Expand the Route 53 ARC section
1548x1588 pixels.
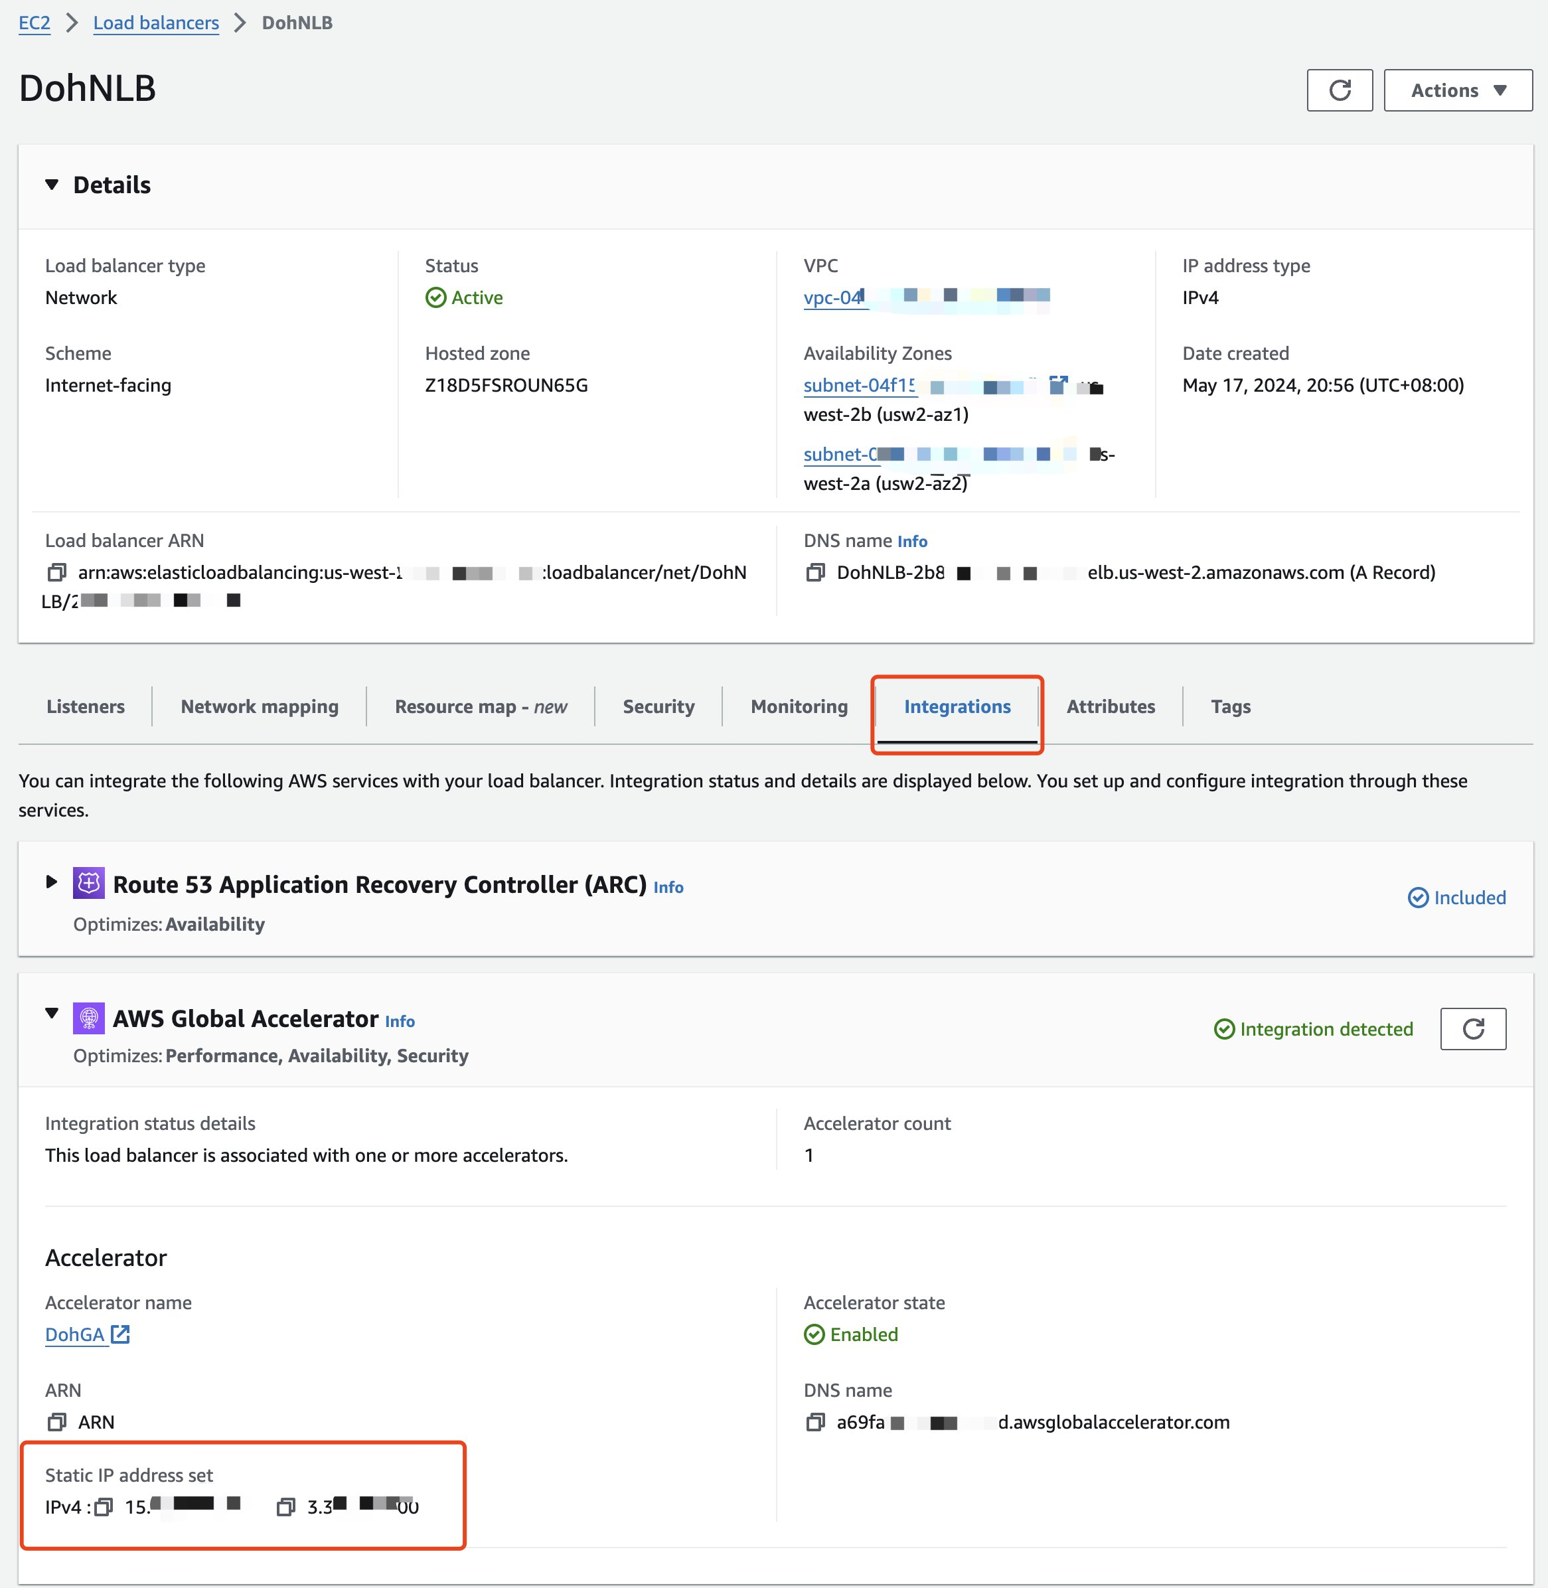[51, 882]
